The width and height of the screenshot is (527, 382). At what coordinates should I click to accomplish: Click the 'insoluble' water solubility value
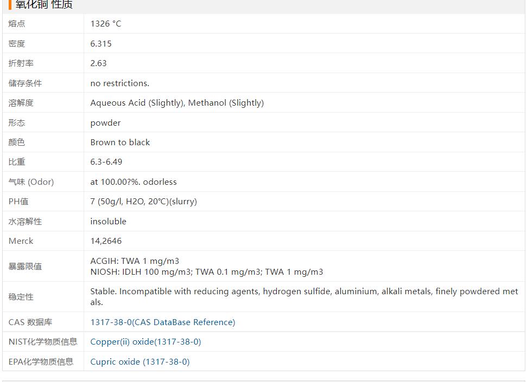pyautogui.click(x=108, y=222)
